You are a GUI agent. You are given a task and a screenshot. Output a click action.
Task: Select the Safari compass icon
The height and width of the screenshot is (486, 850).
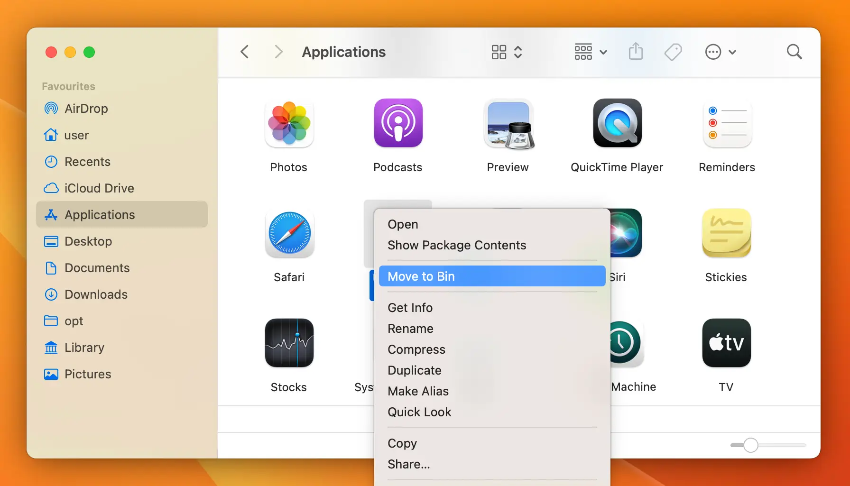[289, 233]
